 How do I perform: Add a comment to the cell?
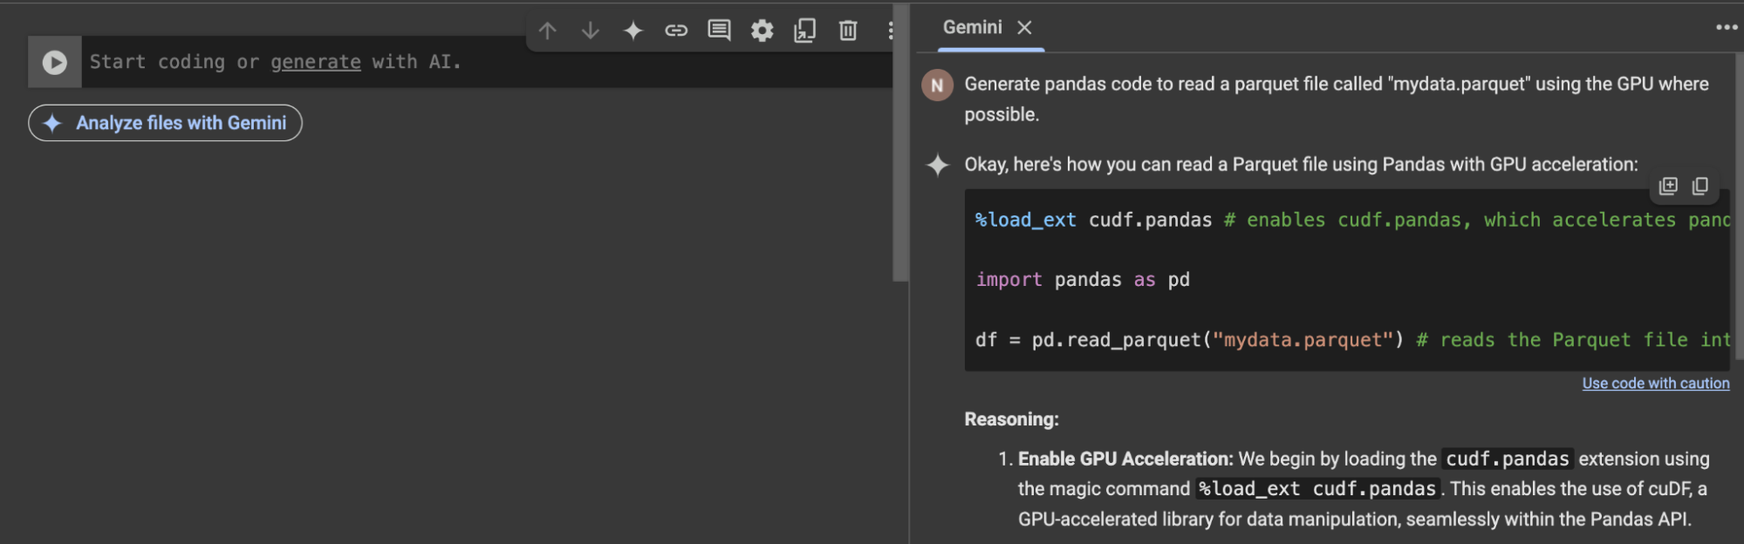coord(719,31)
